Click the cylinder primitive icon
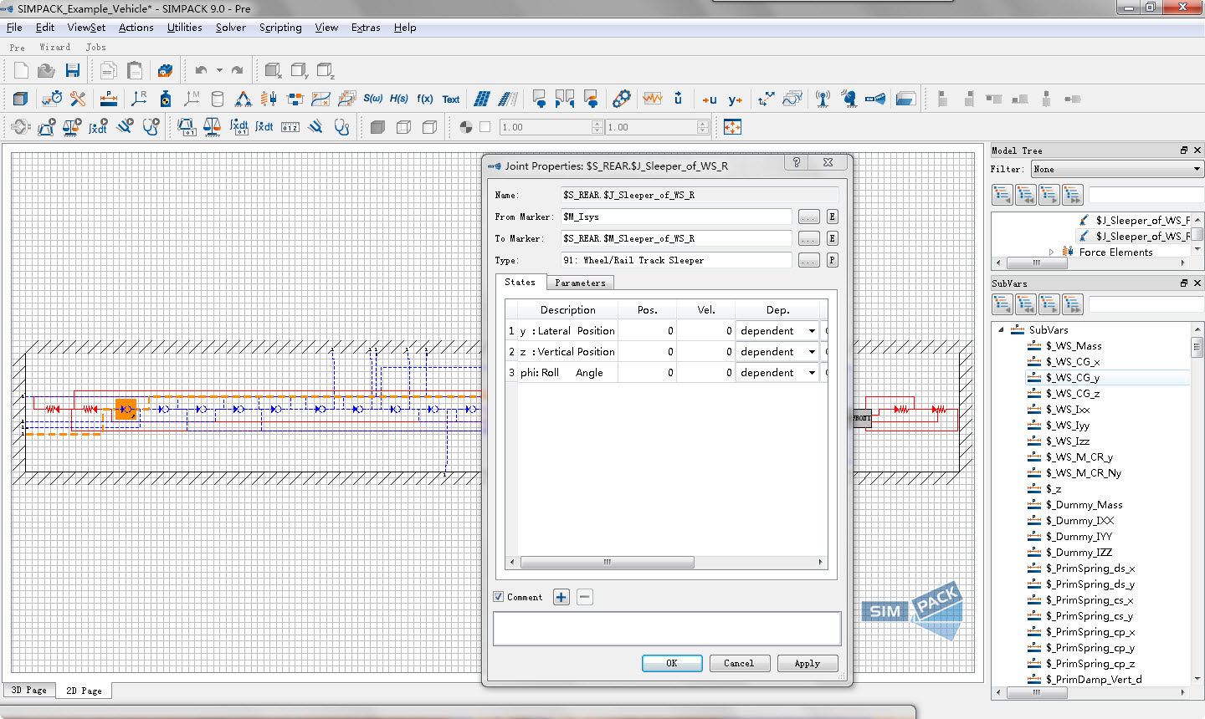Image resolution: width=1205 pixels, height=719 pixels. click(x=218, y=99)
